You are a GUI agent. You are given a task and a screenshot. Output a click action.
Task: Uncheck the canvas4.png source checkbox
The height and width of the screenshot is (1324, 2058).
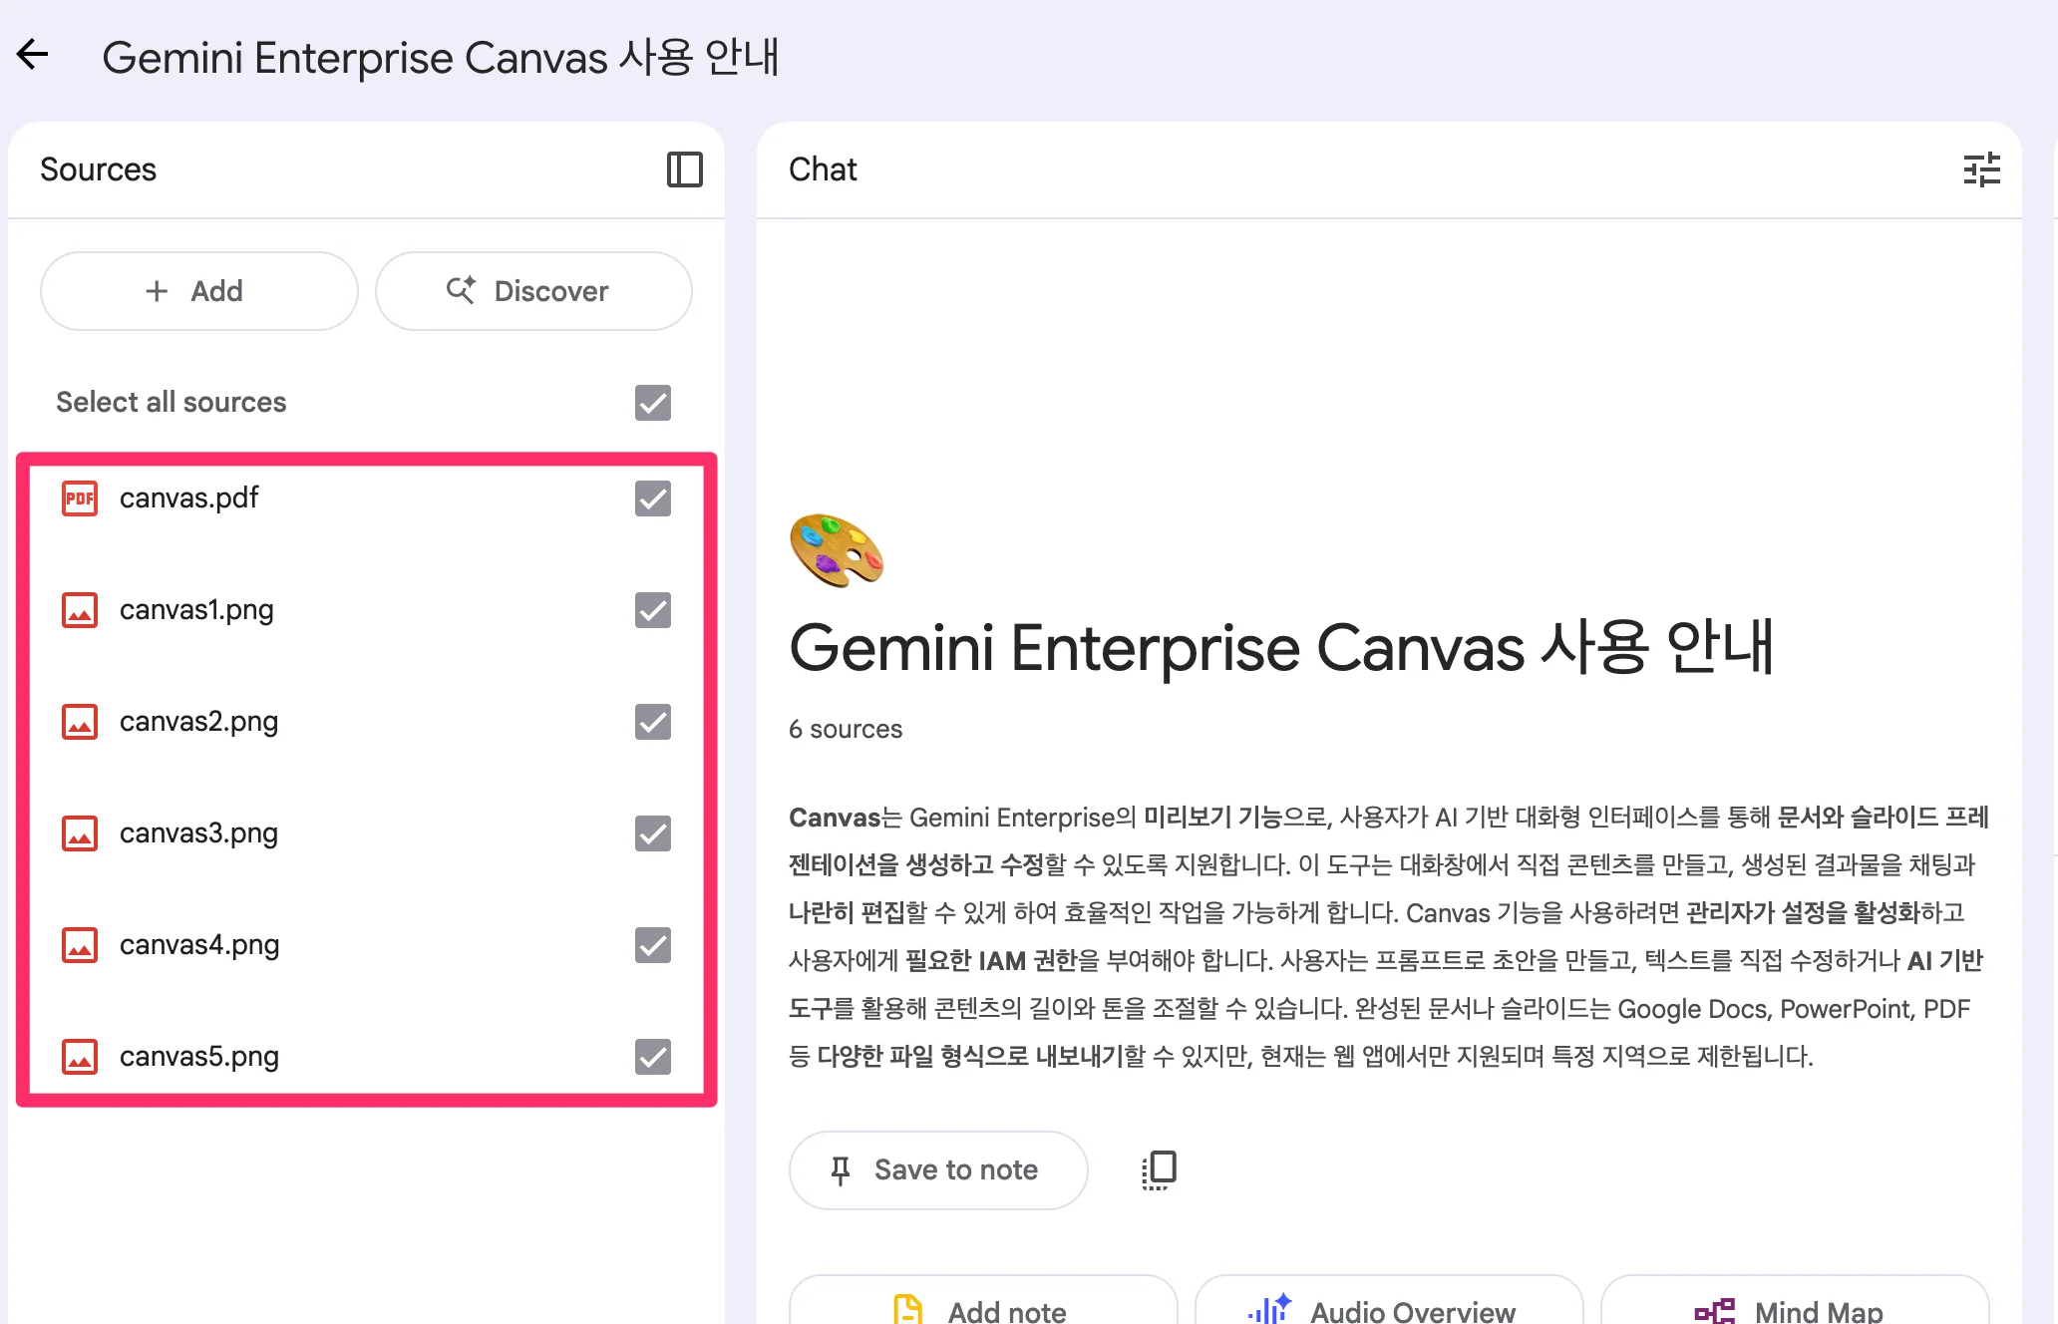653,945
